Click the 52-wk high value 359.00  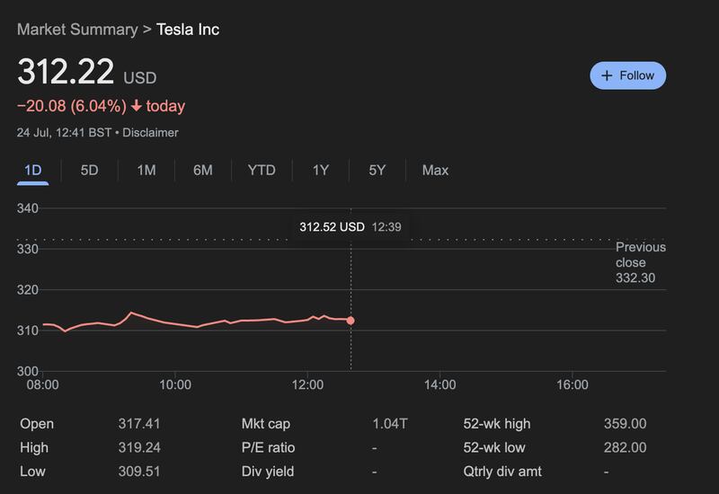(x=625, y=424)
